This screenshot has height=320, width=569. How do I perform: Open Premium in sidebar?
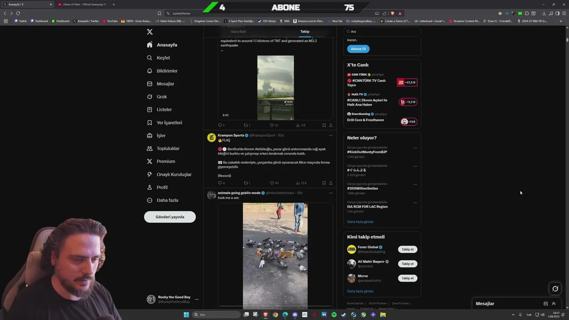[161, 161]
